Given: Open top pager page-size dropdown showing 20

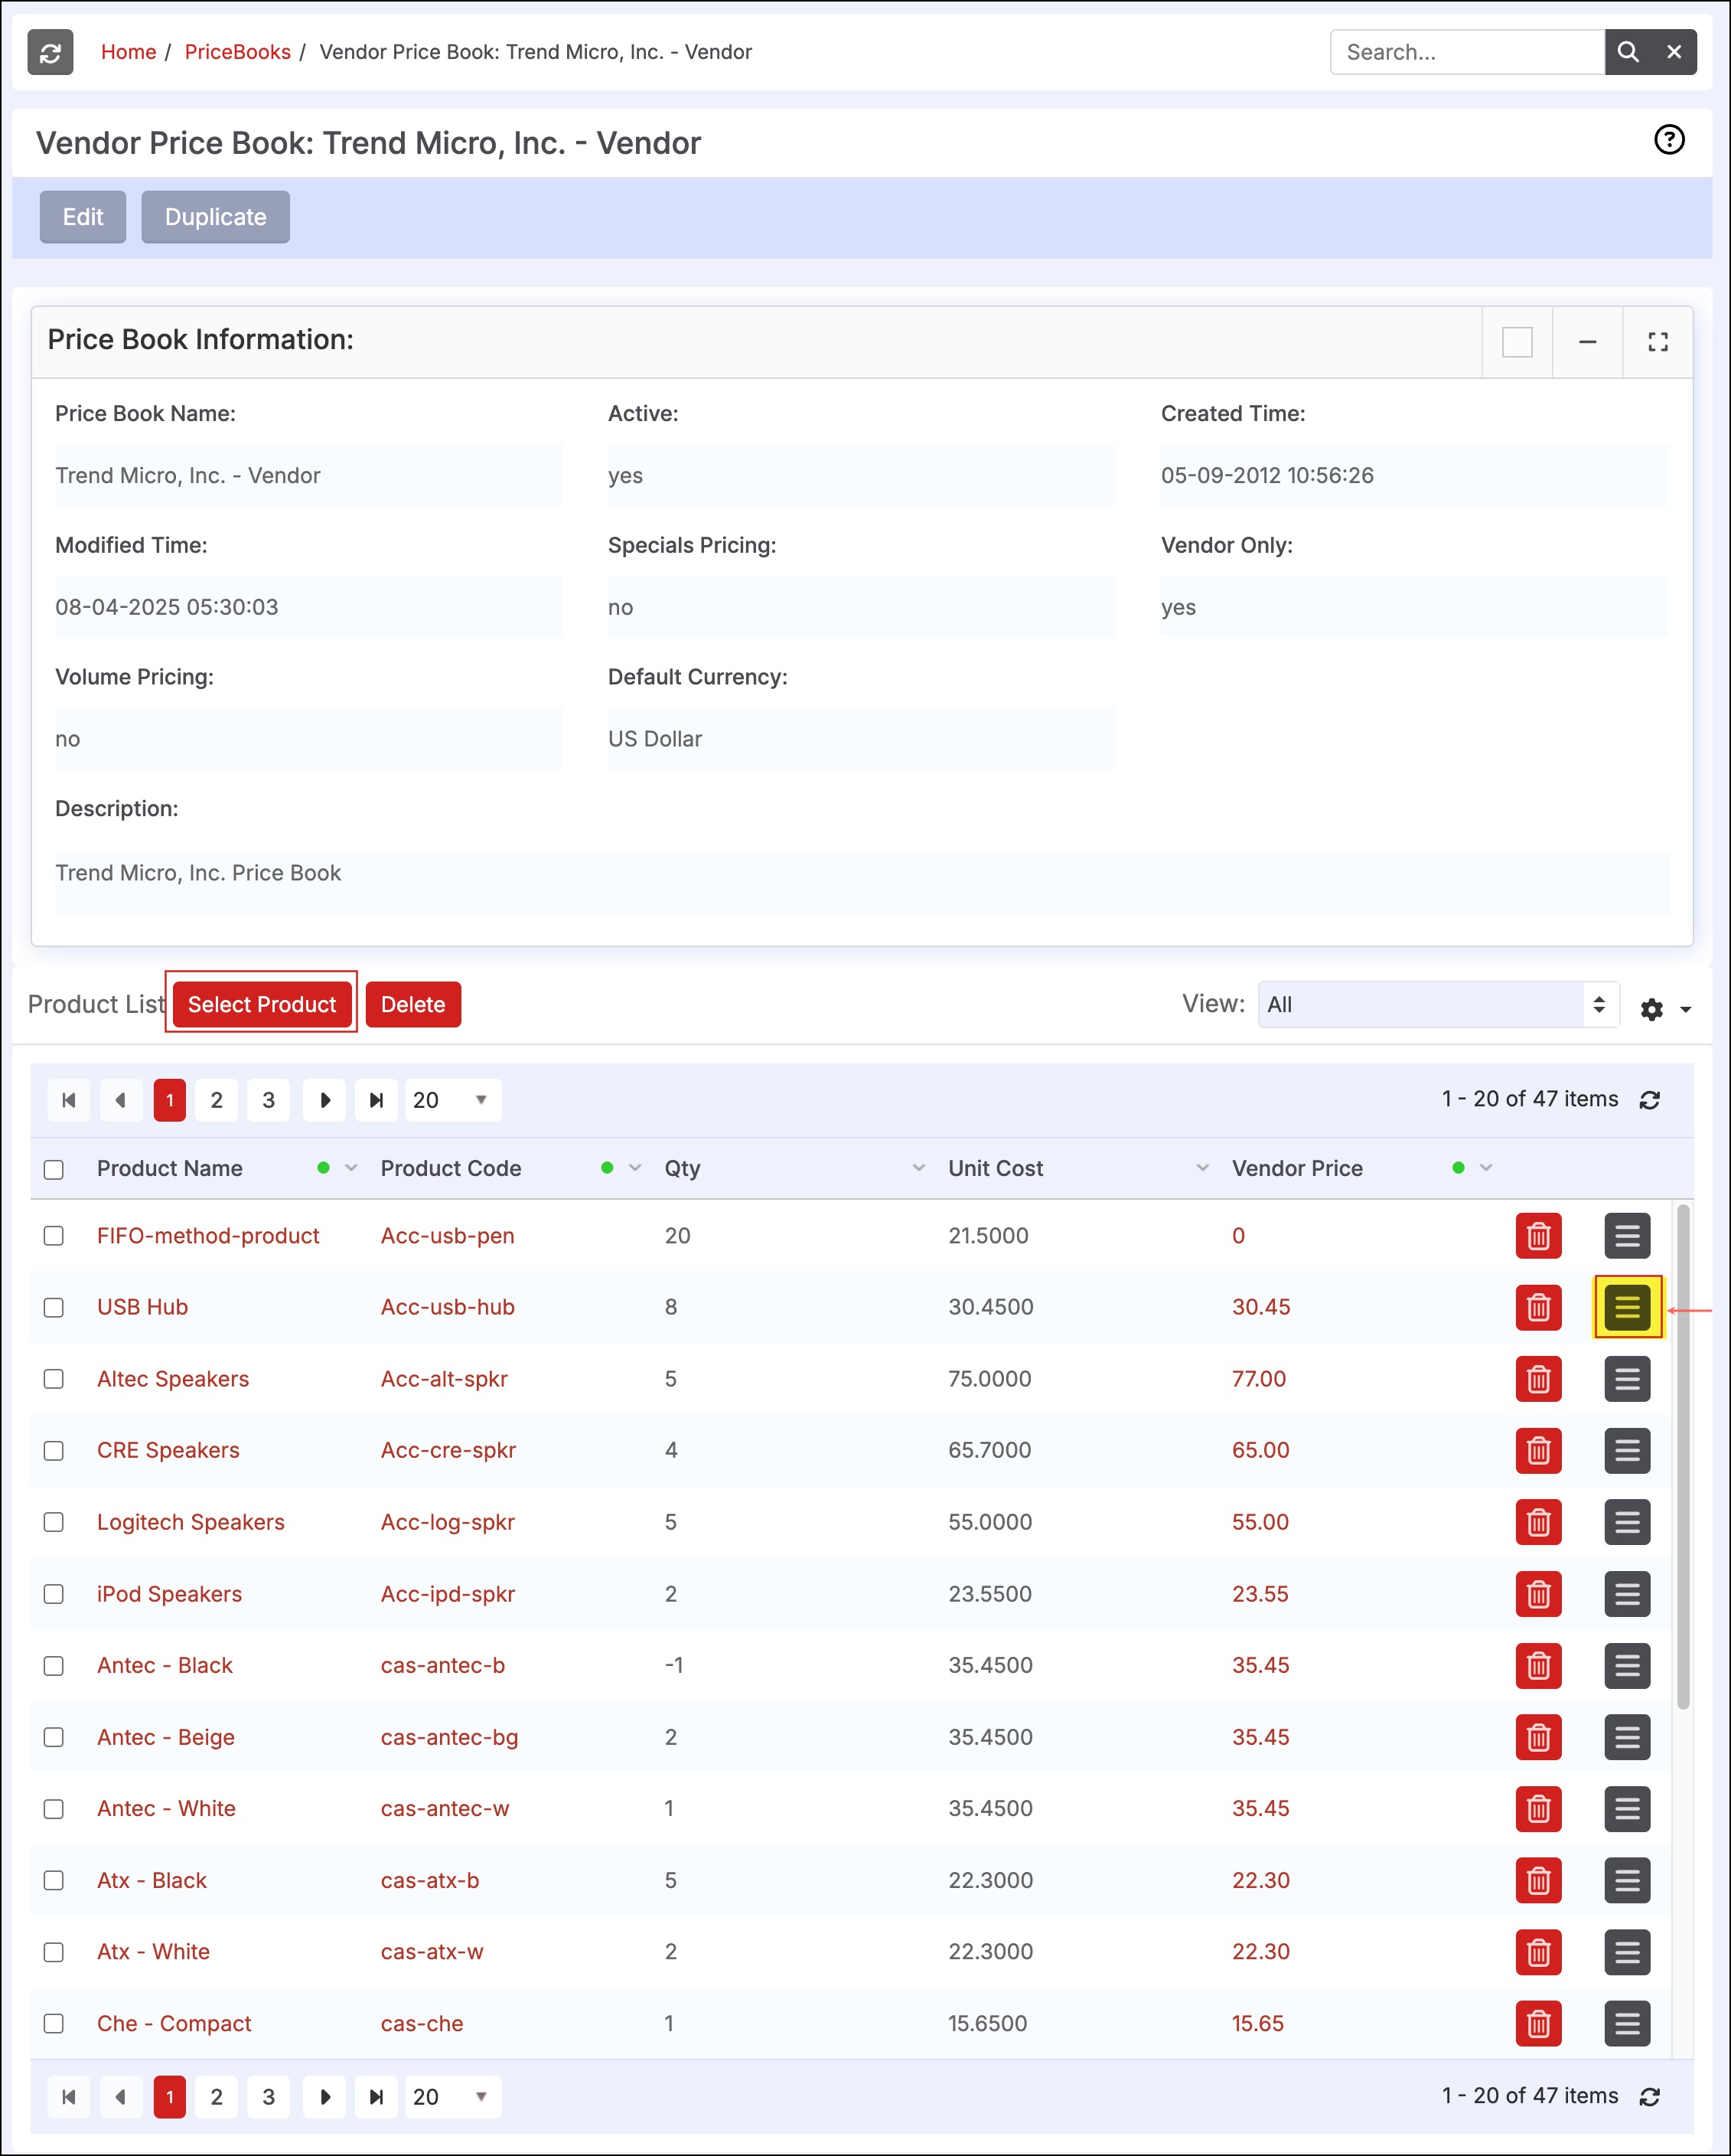Looking at the screenshot, I should point(454,1100).
